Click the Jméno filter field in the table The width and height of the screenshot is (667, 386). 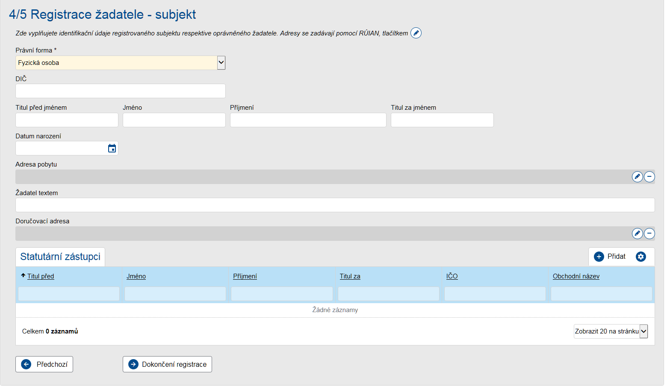[174, 293]
